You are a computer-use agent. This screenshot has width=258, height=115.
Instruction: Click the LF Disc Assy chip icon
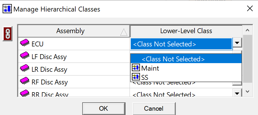25,56
